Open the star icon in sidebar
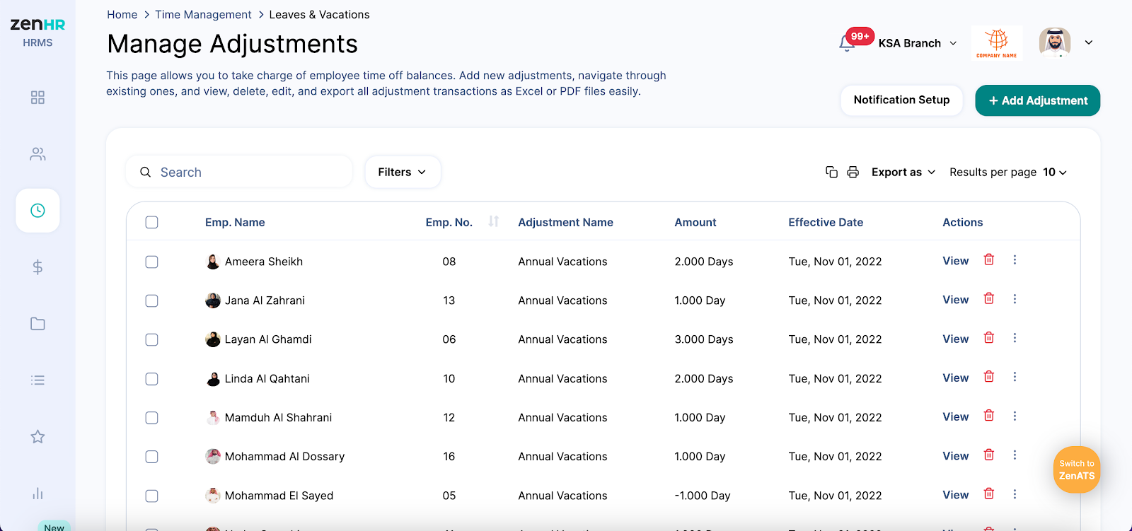Image resolution: width=1132 pixels, height=531 pixels. pyautogui.click(x=37, y=437)
